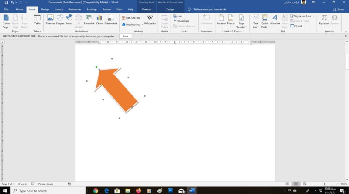Insert a Bookmark from Links group
The height and width of the screenshot is (194, 349).
(x=183, y=21)
